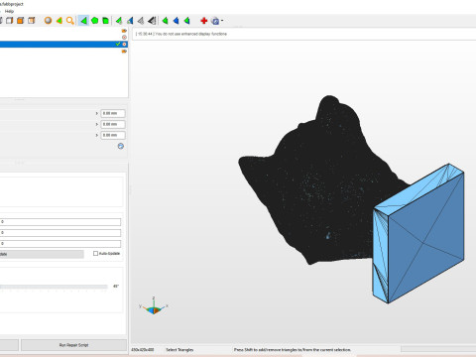The height and width of the screenshot is (357, 476).
Task: Toggle the red circle icon on the highlighted row
Action: [x=124, y=44]
